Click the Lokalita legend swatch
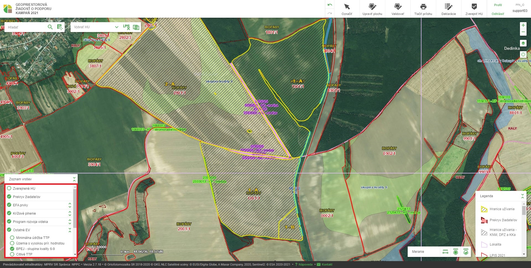 484,244
